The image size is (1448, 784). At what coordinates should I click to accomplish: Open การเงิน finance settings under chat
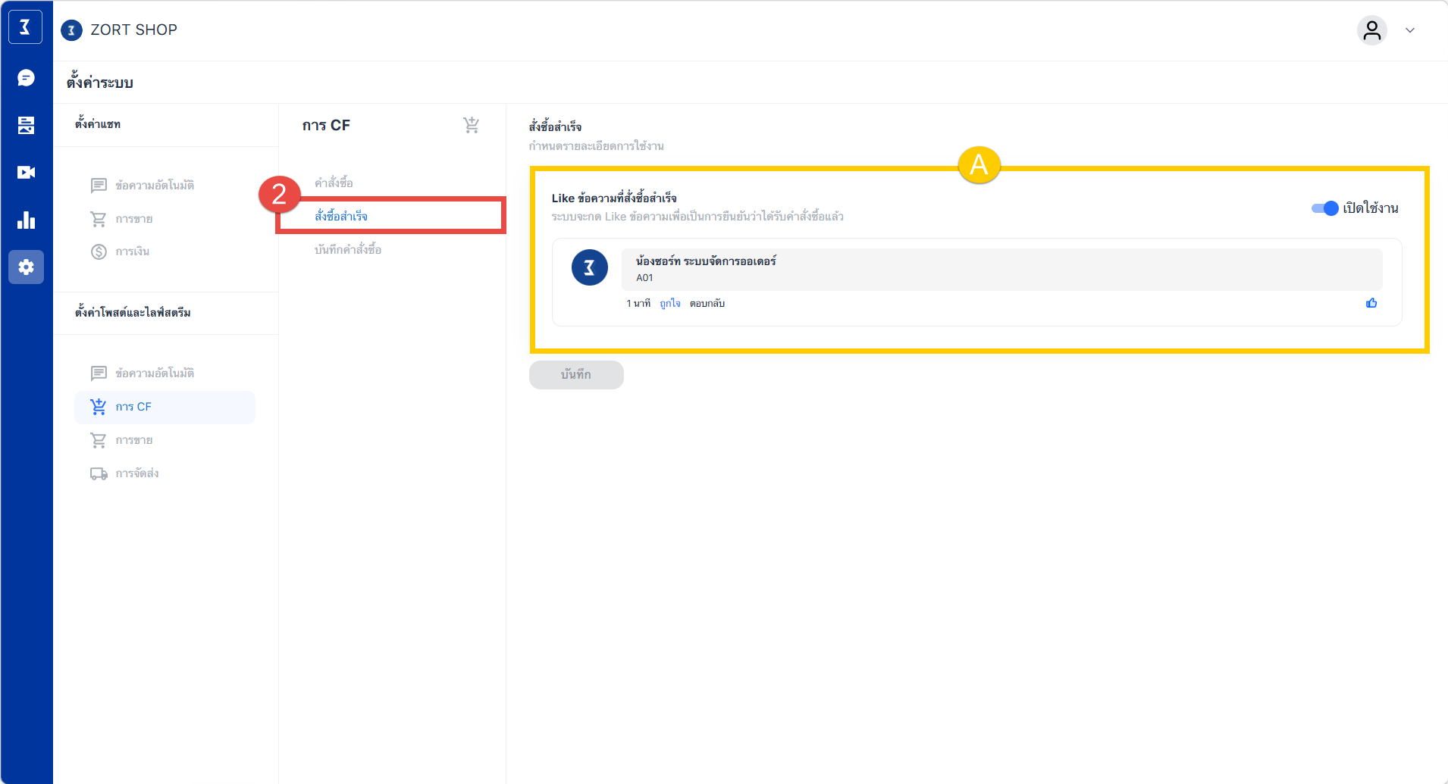(x=132, y=251)
